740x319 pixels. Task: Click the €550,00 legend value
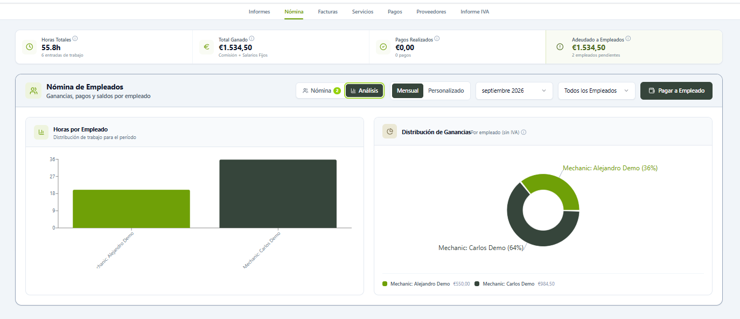click(462, 284)
